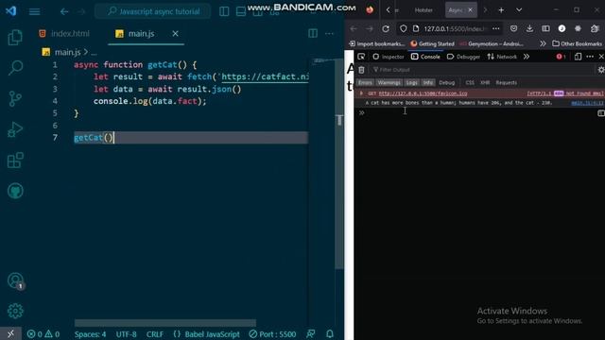
Task: Click the remote window icon in status bar
Action: pyautogui.click(x=10, y=333)
